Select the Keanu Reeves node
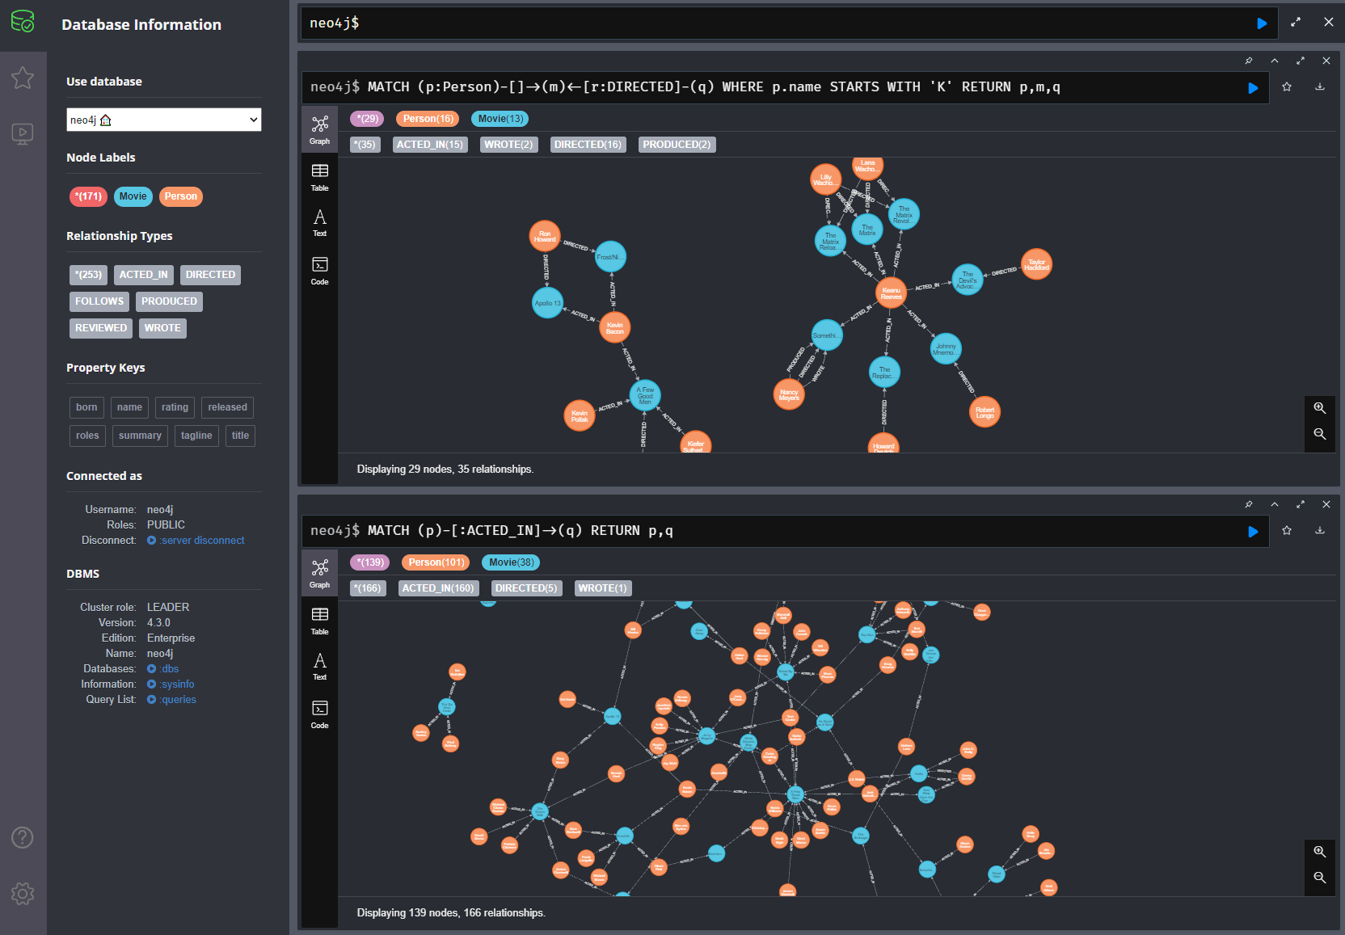 (x=891, y=293)
